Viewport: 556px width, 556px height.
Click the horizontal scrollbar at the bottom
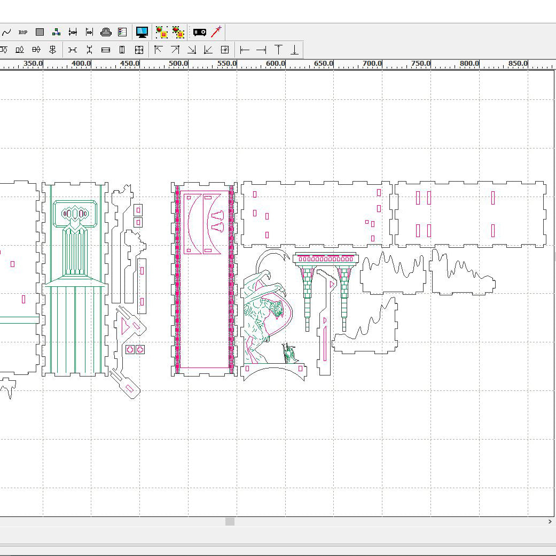pyautogui.click(x=230, y=522)
